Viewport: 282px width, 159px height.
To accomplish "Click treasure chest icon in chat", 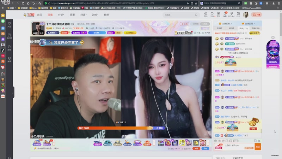I will 253,122.
